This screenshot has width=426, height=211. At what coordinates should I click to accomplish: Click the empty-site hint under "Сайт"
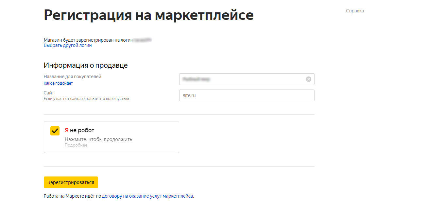pyautogui.click(x=86, y=99)
